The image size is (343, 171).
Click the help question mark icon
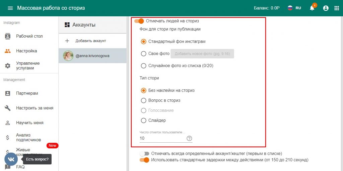pos(189,138)
